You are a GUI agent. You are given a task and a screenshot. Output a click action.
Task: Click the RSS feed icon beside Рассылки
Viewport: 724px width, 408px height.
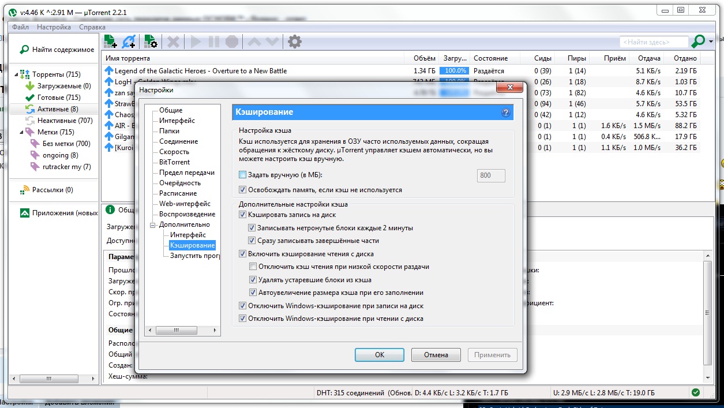pos(25,190)
